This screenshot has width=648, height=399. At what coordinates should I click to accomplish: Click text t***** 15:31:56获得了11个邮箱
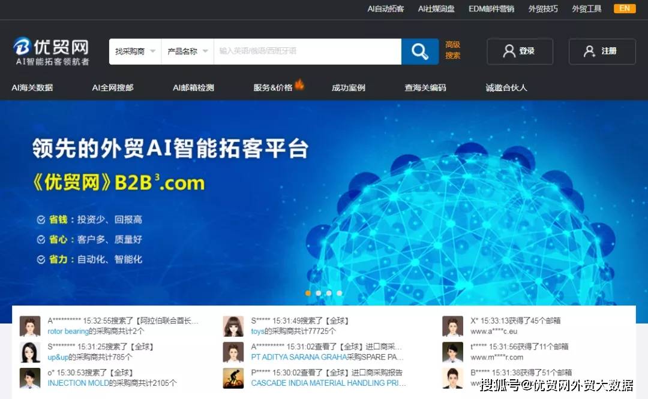pyautogui.click(x=520, y=347)
